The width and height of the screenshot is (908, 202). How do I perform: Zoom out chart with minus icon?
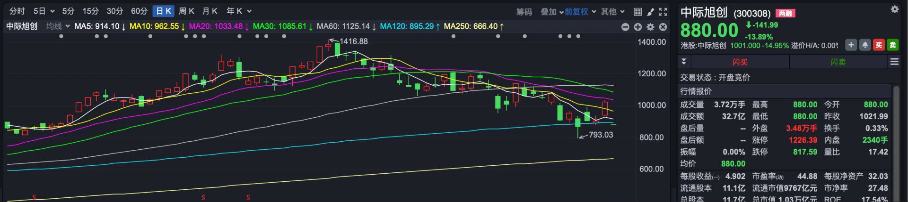click(x=625, y=27)
